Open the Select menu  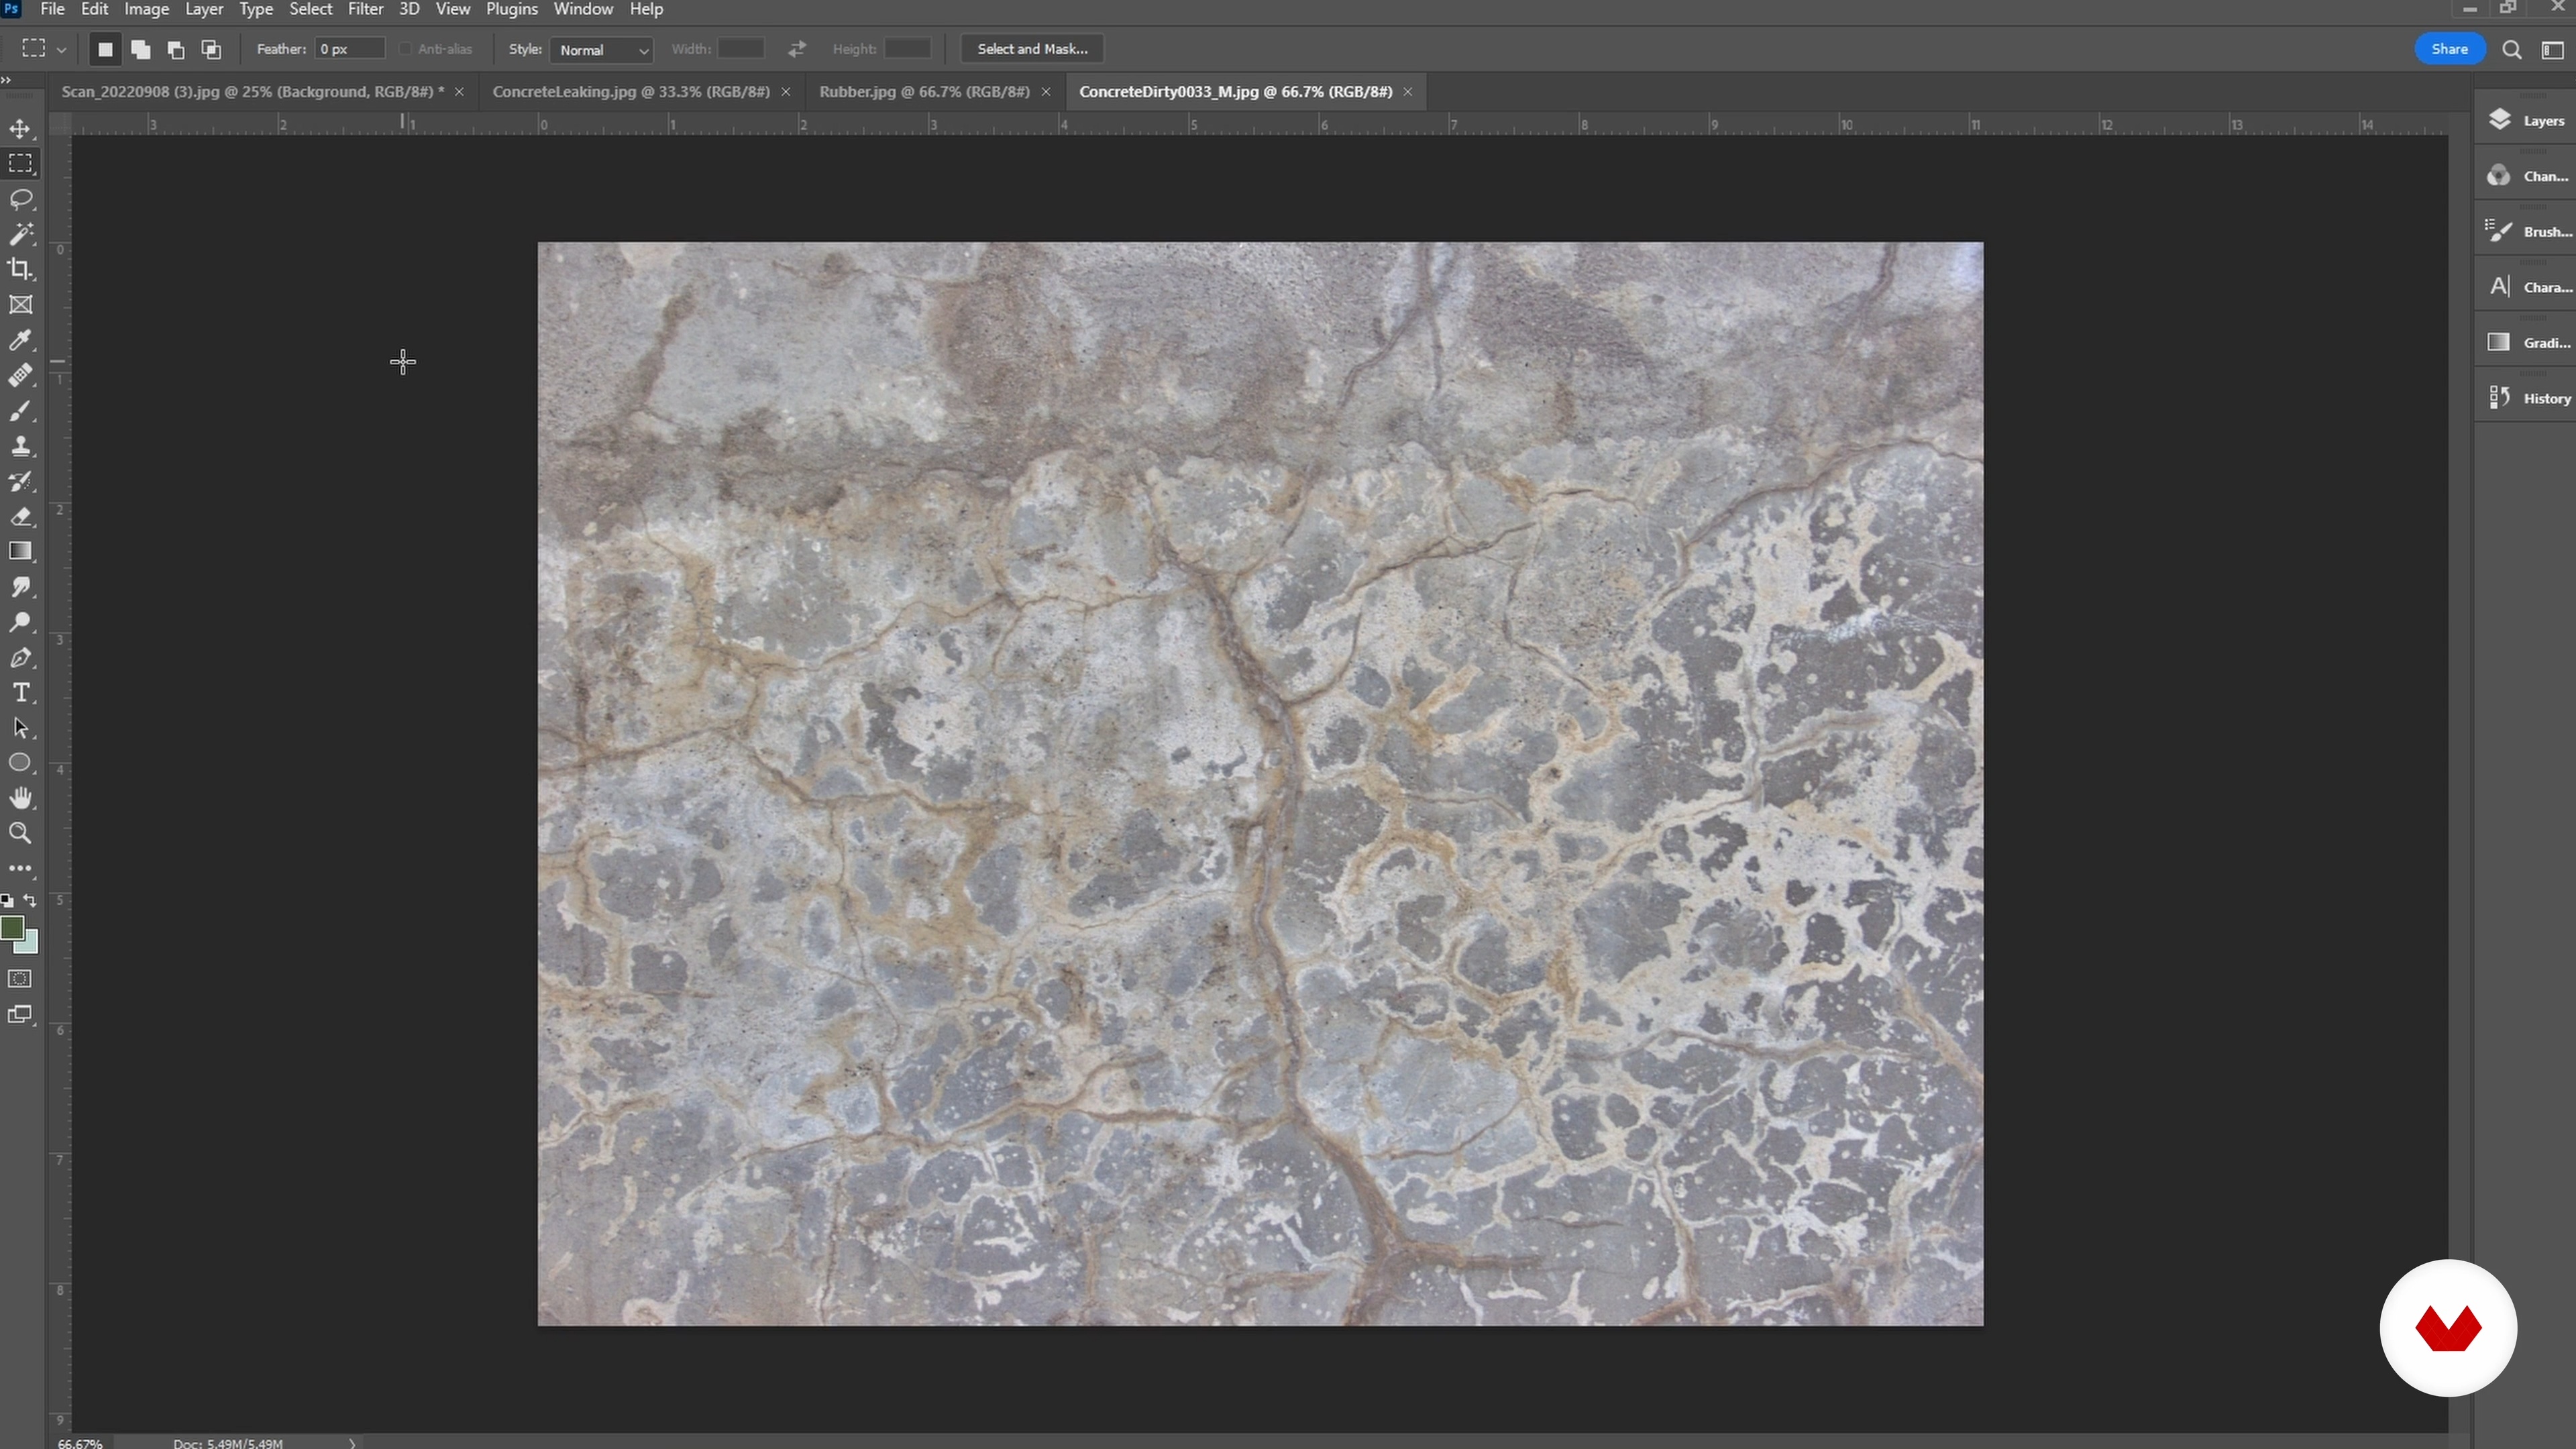311,9
